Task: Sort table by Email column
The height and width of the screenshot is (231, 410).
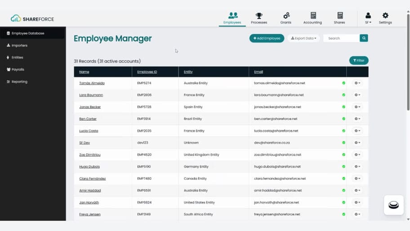Action: (x=258, y=72)
